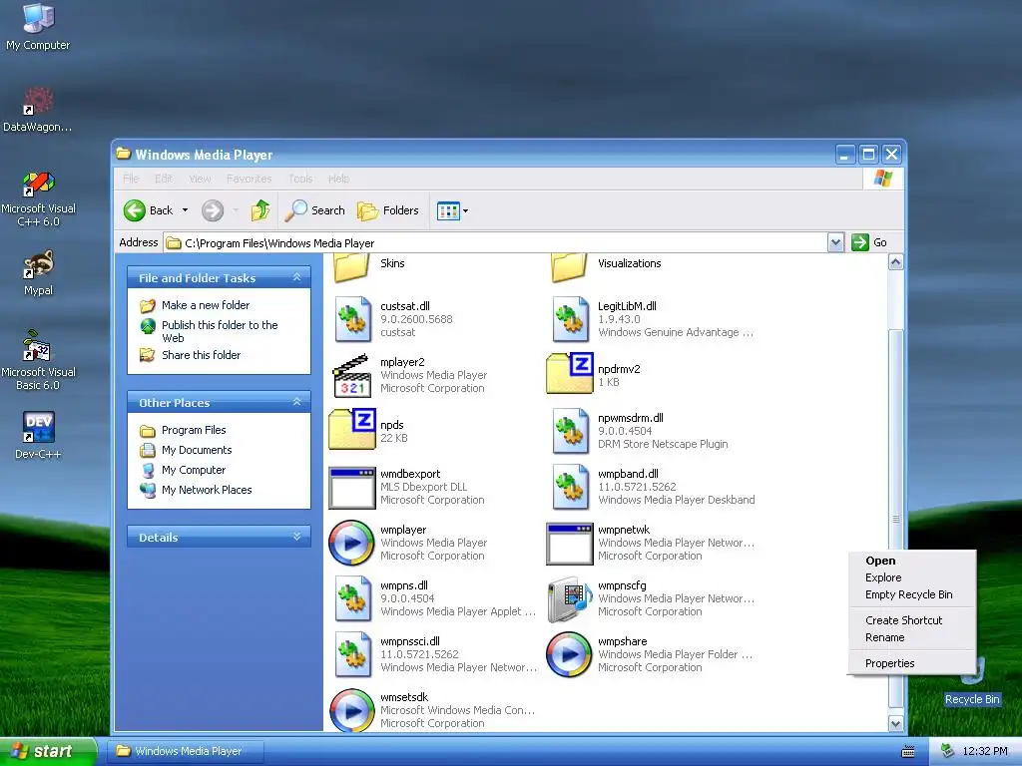This screenshot has width=1022, height=766.
Task: Click the green Back arrow button
Action: click(x=135, y=210)
